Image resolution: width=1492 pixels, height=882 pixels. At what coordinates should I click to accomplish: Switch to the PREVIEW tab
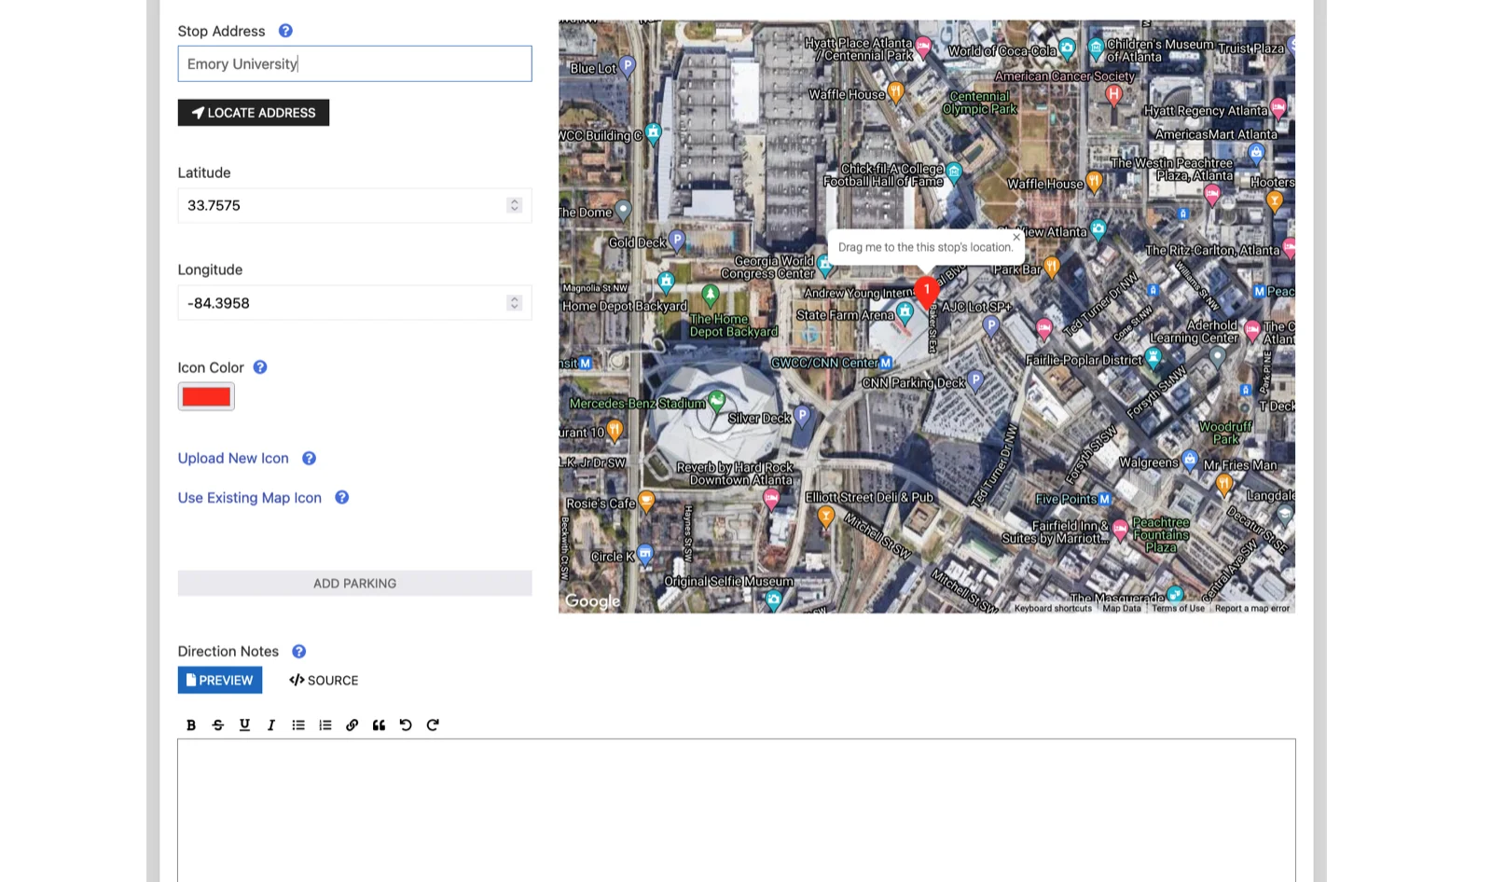pyautogui.click(x=220, y=681)
